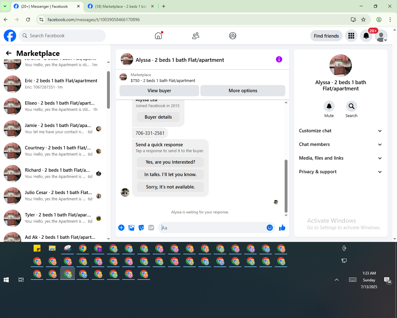Attach a photo file in composer

pos(132,228)
